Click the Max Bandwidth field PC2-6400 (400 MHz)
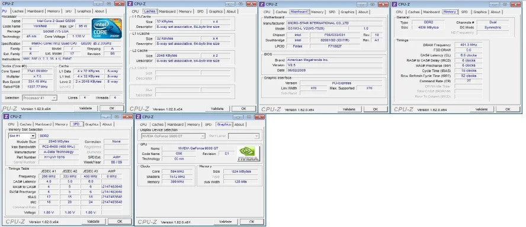 59,147
